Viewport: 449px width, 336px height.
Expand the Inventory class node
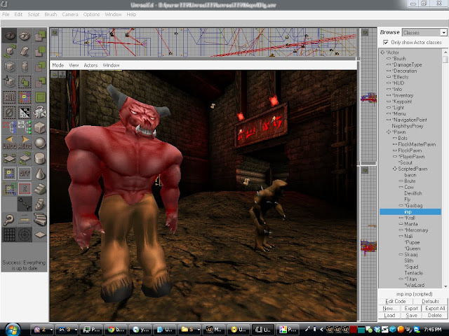pyautogui.click(x=389, y=95)
